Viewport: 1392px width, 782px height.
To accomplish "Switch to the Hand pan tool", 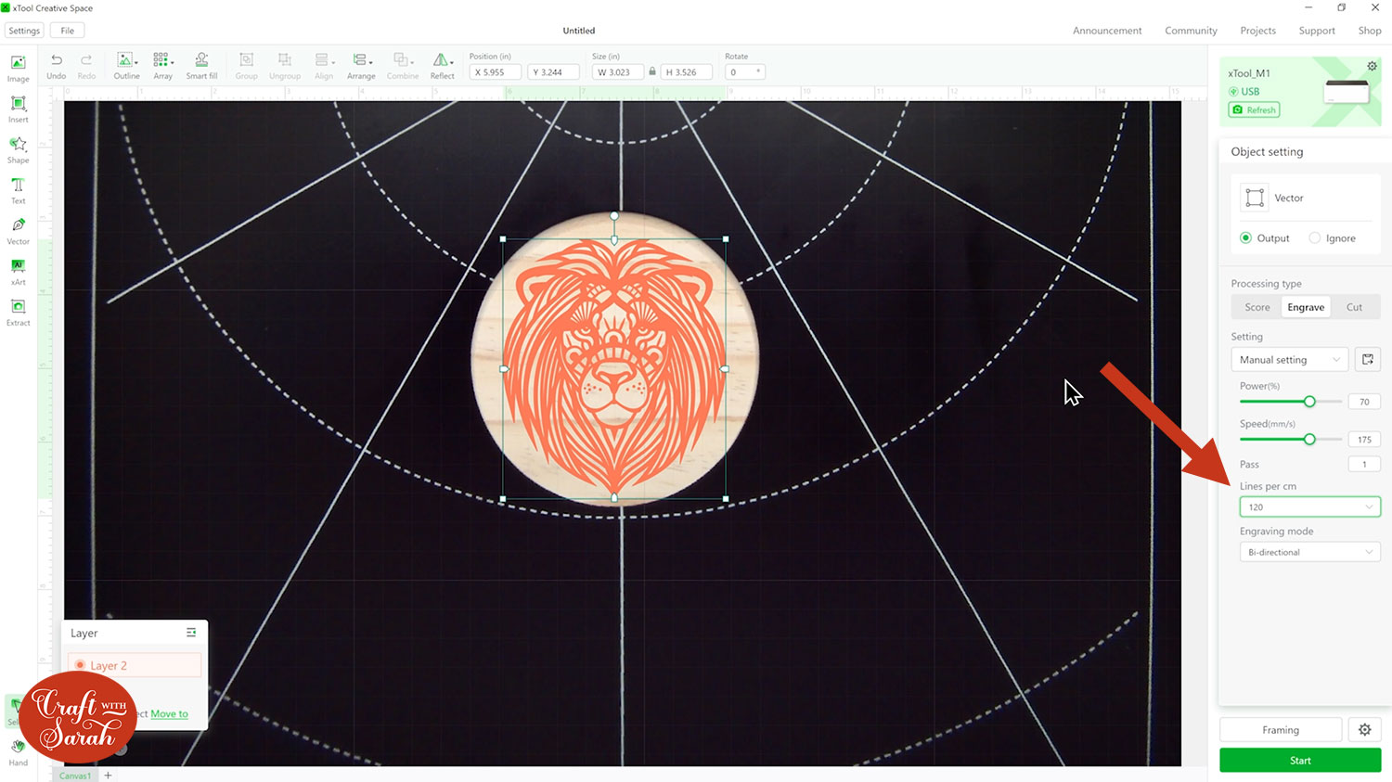I will (x=18, y=752).
